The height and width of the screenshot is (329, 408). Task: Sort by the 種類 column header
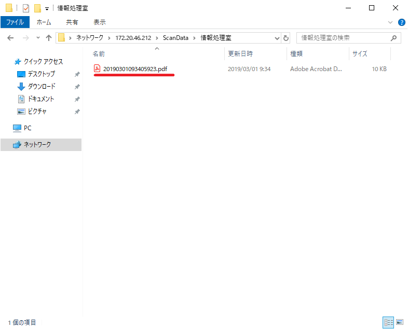[x=318, y=54]
